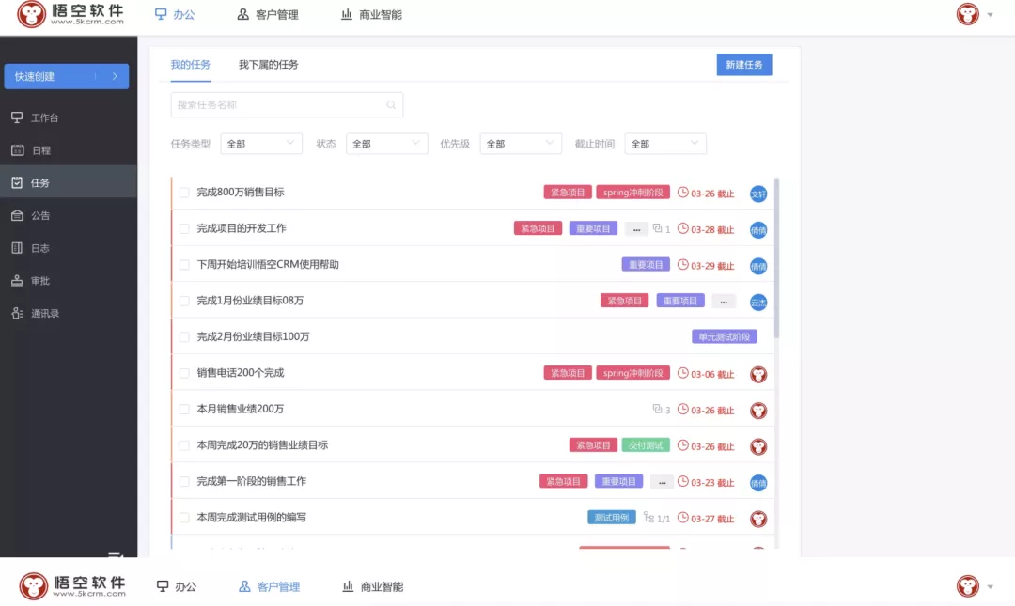
Task: Open the 任务类型 filter dropdown
Action: pos(260,144)
